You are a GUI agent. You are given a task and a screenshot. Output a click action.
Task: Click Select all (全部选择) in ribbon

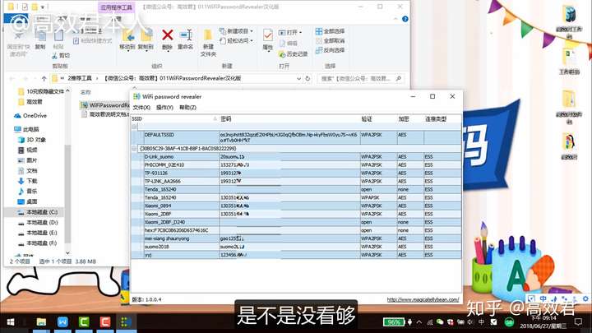coord(330,31)
